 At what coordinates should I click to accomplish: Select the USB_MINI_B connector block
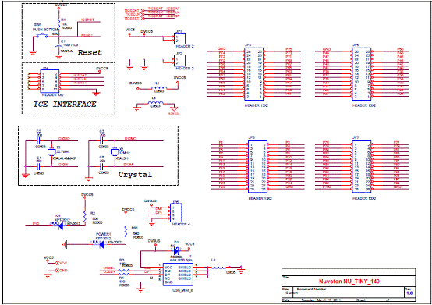(x=178, y=274)
